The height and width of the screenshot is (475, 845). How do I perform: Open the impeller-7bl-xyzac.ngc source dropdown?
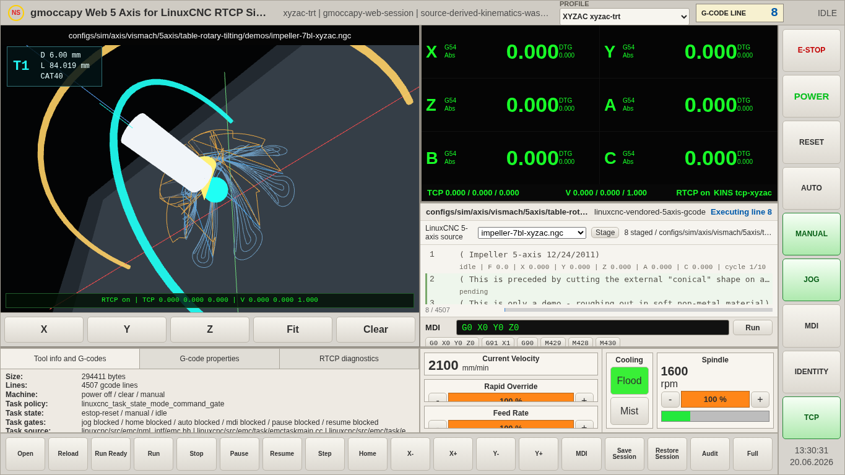(532, 233)
